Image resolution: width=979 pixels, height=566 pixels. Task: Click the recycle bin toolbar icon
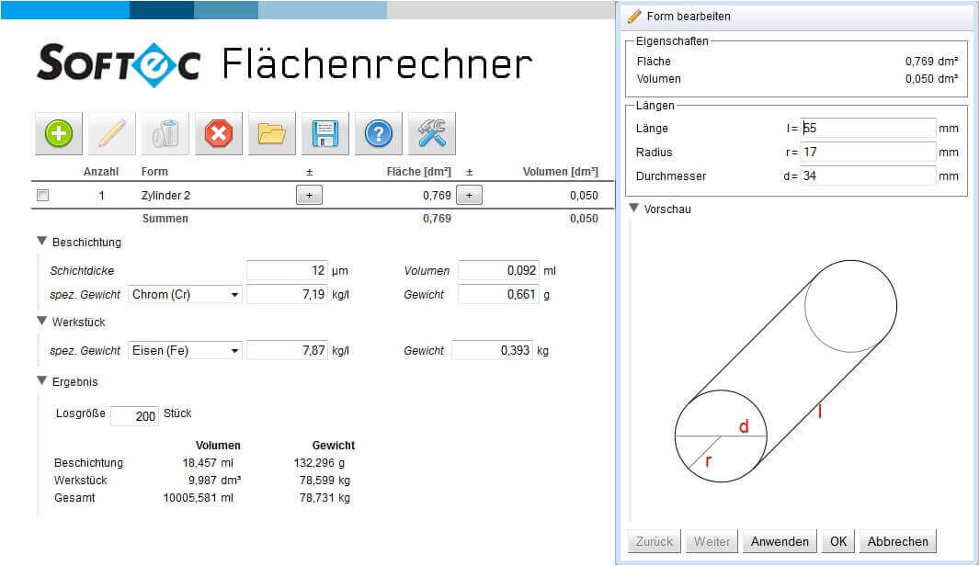[165, 132]
